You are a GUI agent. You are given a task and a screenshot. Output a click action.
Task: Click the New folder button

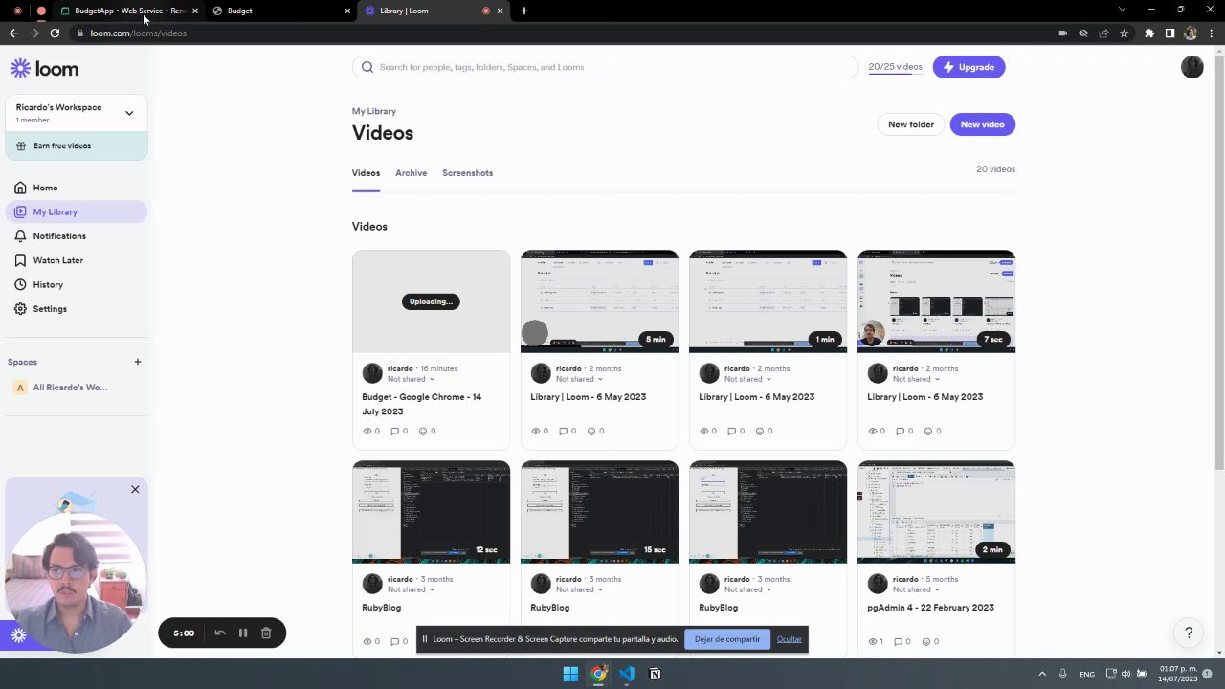(x=910, y=124)
